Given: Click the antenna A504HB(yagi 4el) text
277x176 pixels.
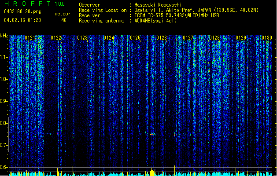Looking at the screenshot, I should tap(155, 21).
